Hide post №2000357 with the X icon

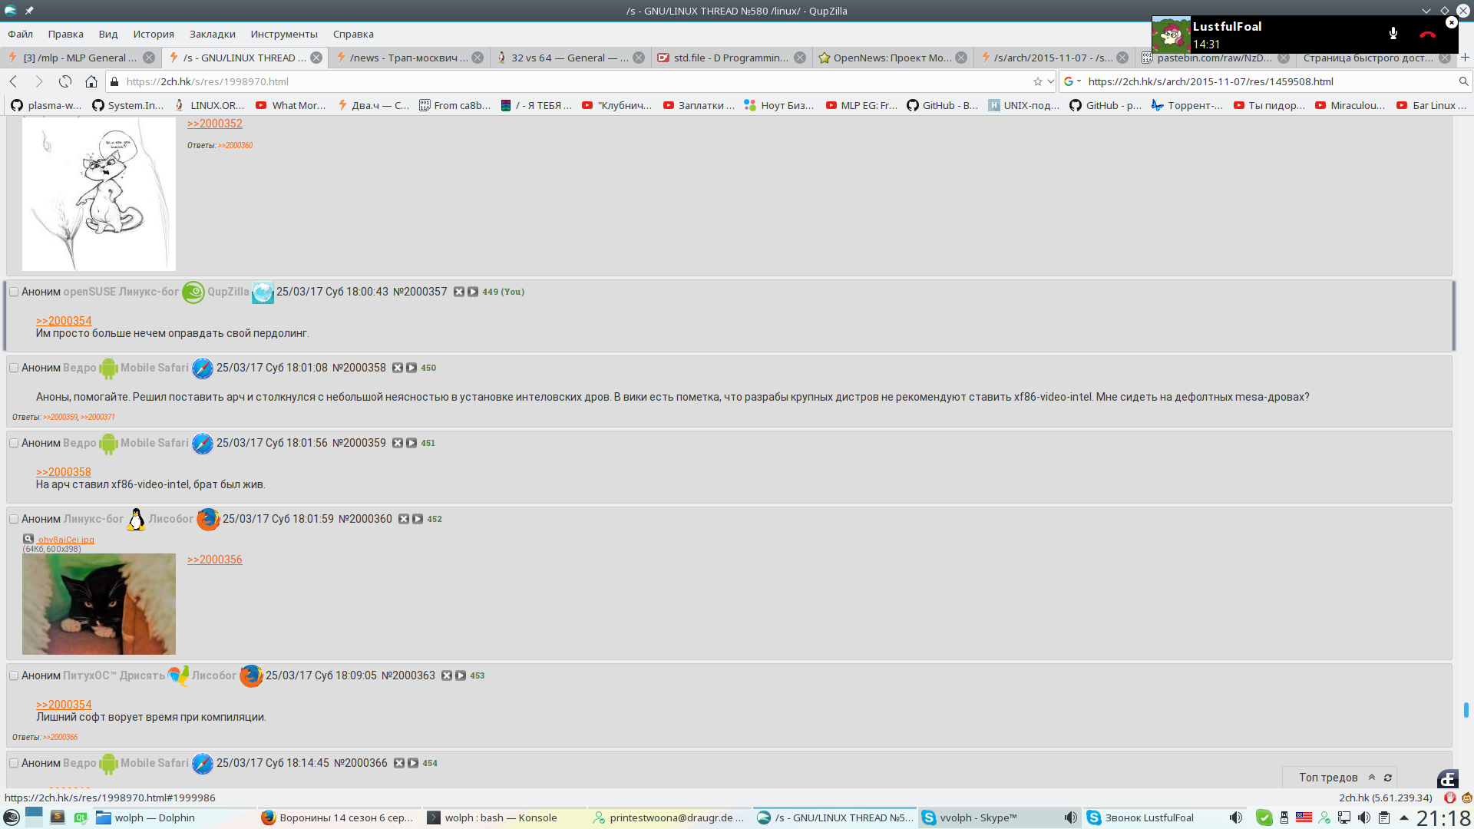pos(459,292)
